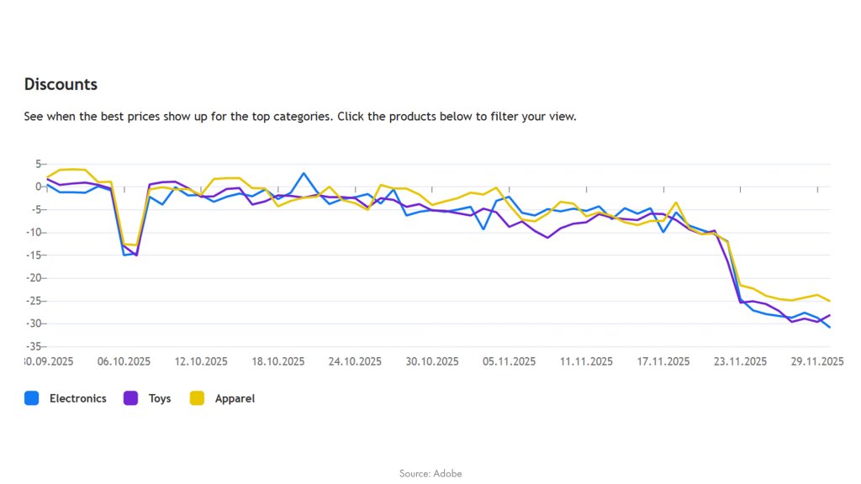Click the Source: Adobe caption
This screenshot has height=484, width=861.
pyautogui.click(x=430, y=473)
